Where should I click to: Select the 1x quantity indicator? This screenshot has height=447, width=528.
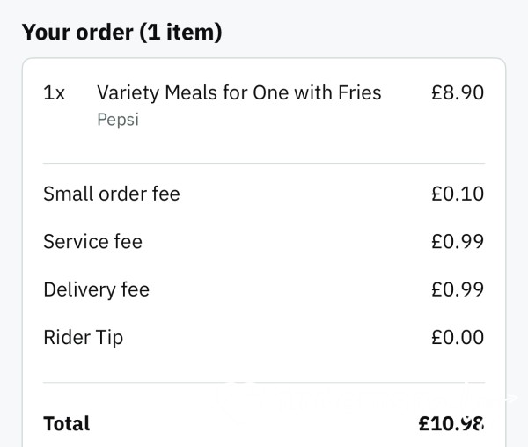(55, 92)
